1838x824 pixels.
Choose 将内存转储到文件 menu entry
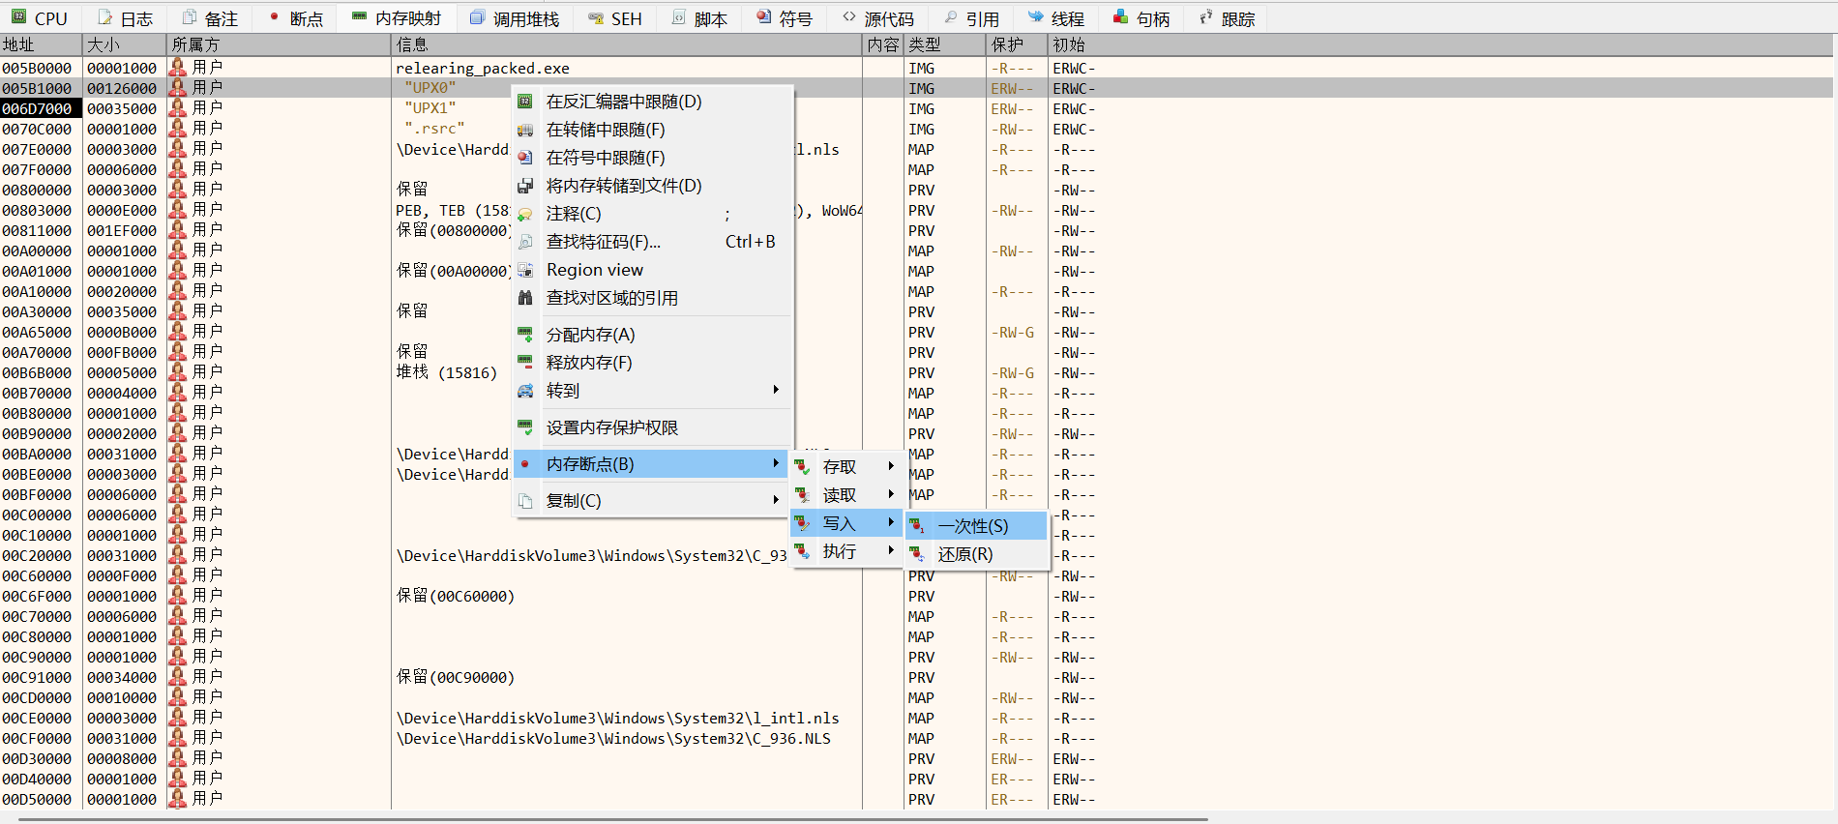[x=624, y=186]
